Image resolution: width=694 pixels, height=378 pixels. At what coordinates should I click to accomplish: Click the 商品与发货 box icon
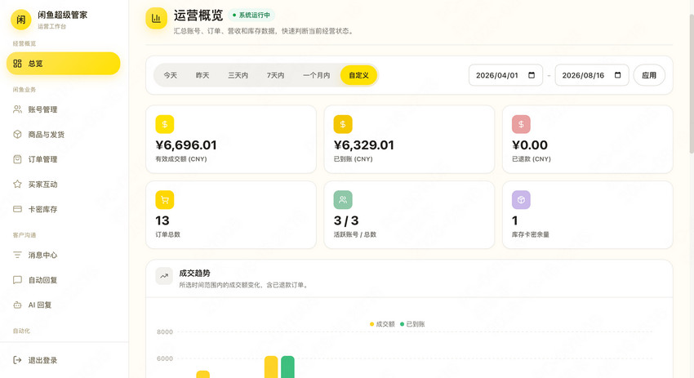pyautogui.click(x=17, y=134)
